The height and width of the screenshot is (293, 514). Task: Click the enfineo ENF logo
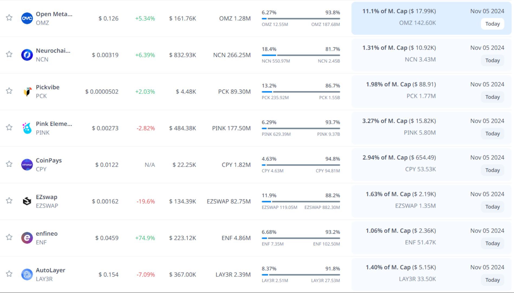tap(27, 238)
